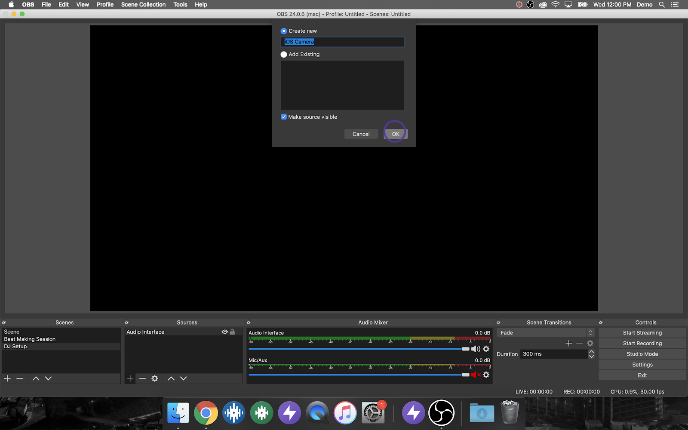Image resolution: width=688 pixels, height=430 pixels.
Task: Remove the selected scene with the minus icon
Action: (x=20, y=378)
